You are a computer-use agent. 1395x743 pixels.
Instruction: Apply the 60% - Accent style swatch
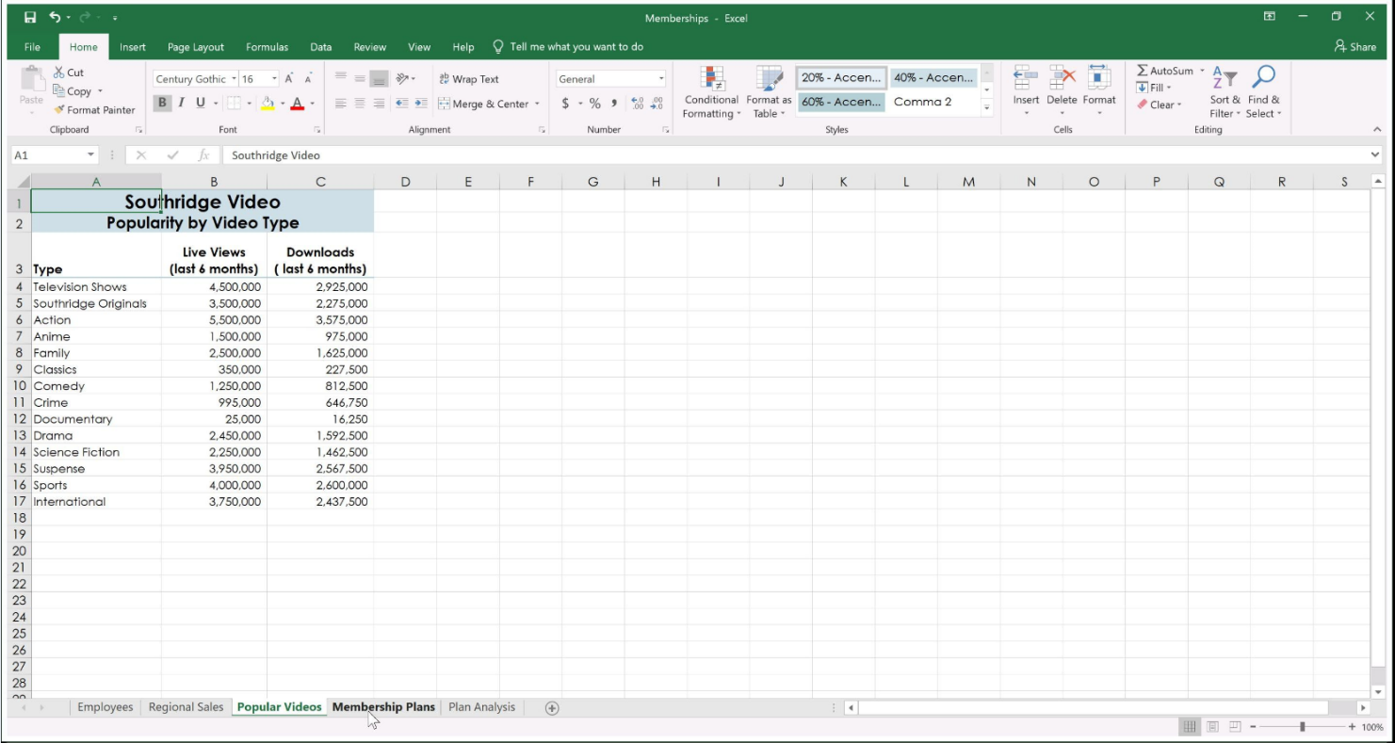tap(841, 102)
